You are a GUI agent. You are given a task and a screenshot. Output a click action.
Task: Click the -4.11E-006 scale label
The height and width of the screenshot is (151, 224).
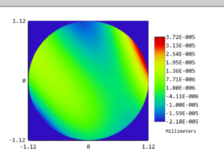pyautogui.click(x=182, y=96)
